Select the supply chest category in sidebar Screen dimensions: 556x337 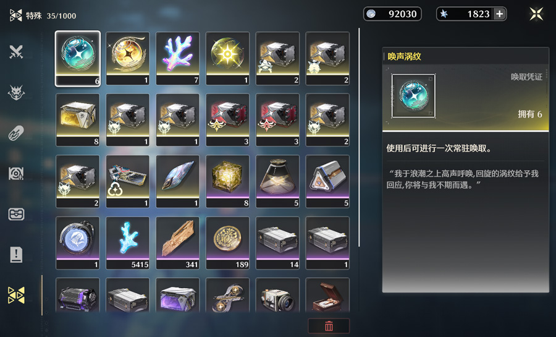point(16,215)
